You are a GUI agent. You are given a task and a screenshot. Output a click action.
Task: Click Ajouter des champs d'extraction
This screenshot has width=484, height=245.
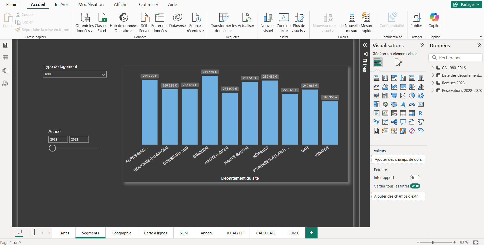398,196
